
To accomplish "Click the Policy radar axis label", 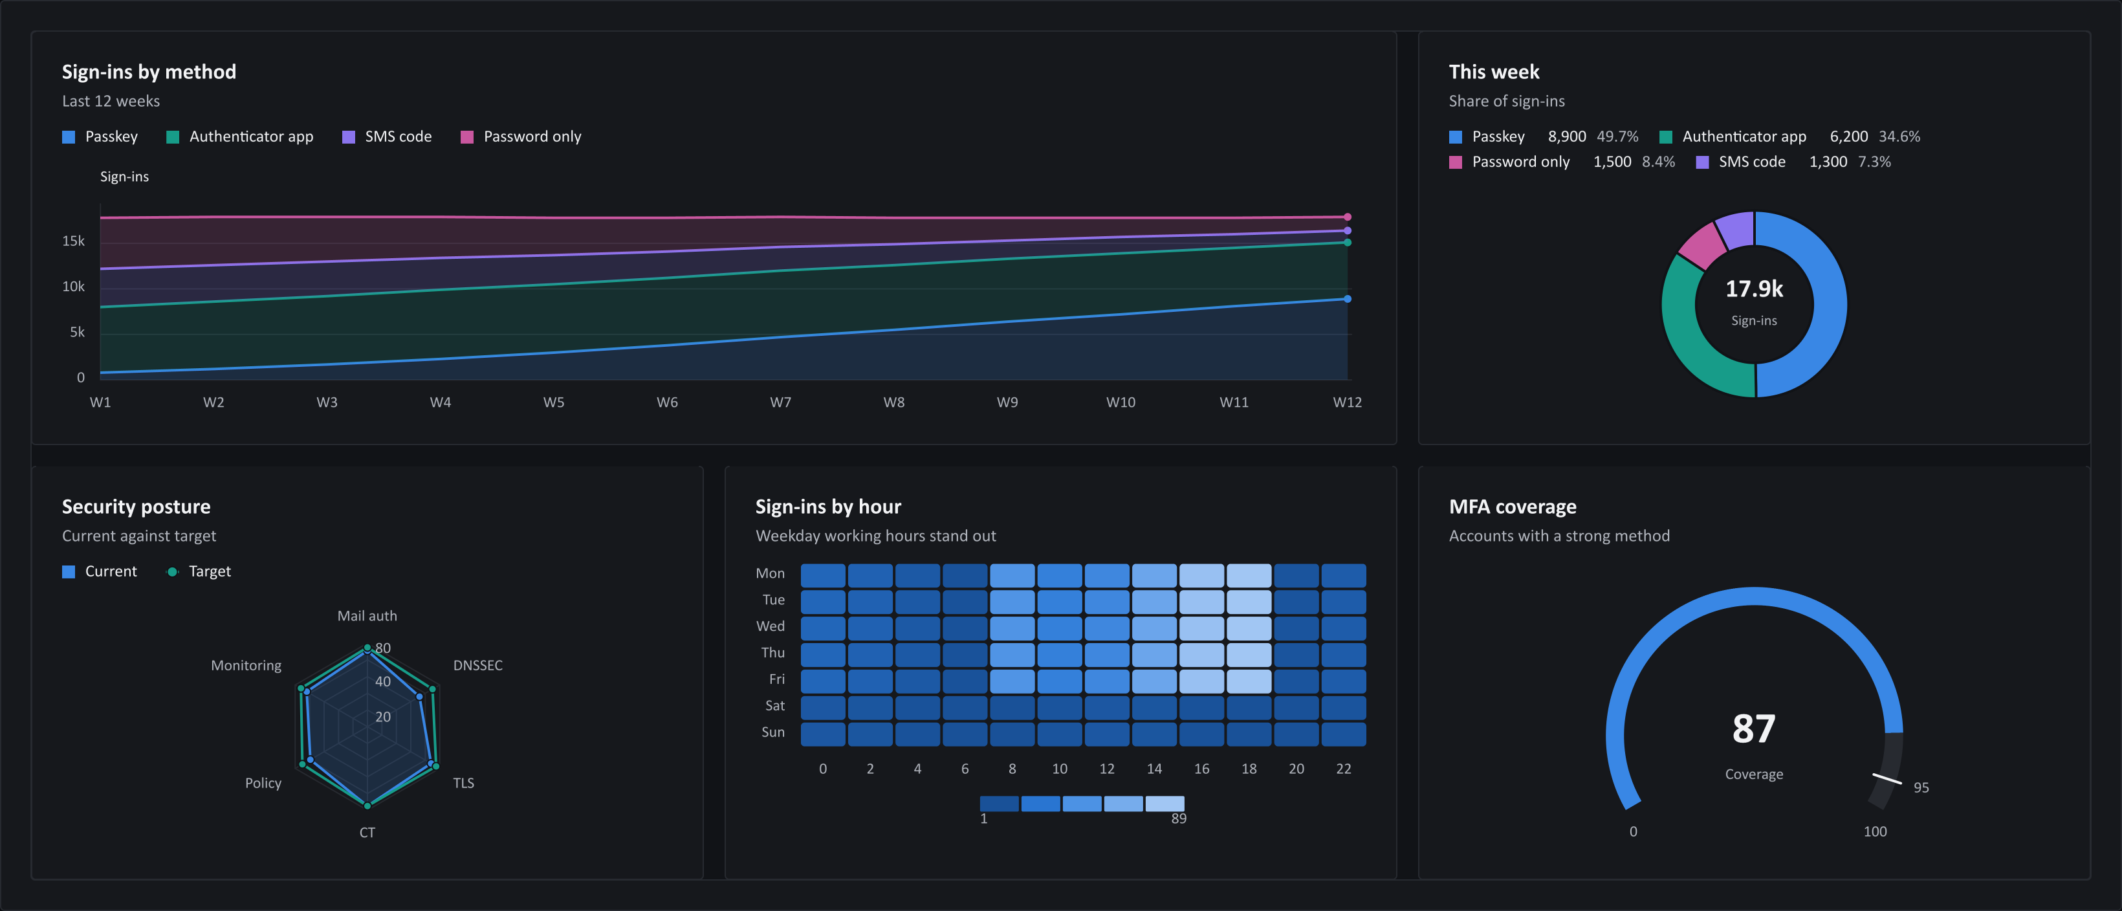I will (x=263, y=784).
